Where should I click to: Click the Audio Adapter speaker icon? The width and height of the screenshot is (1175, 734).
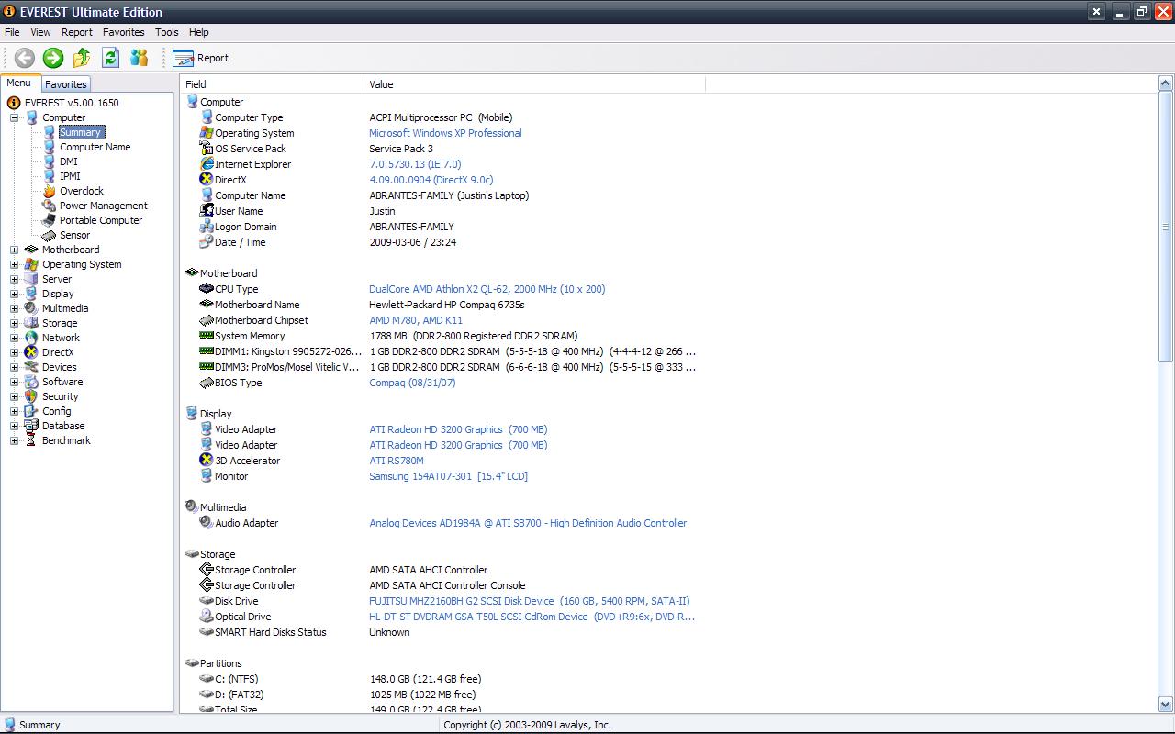click(x=207, y=523)
